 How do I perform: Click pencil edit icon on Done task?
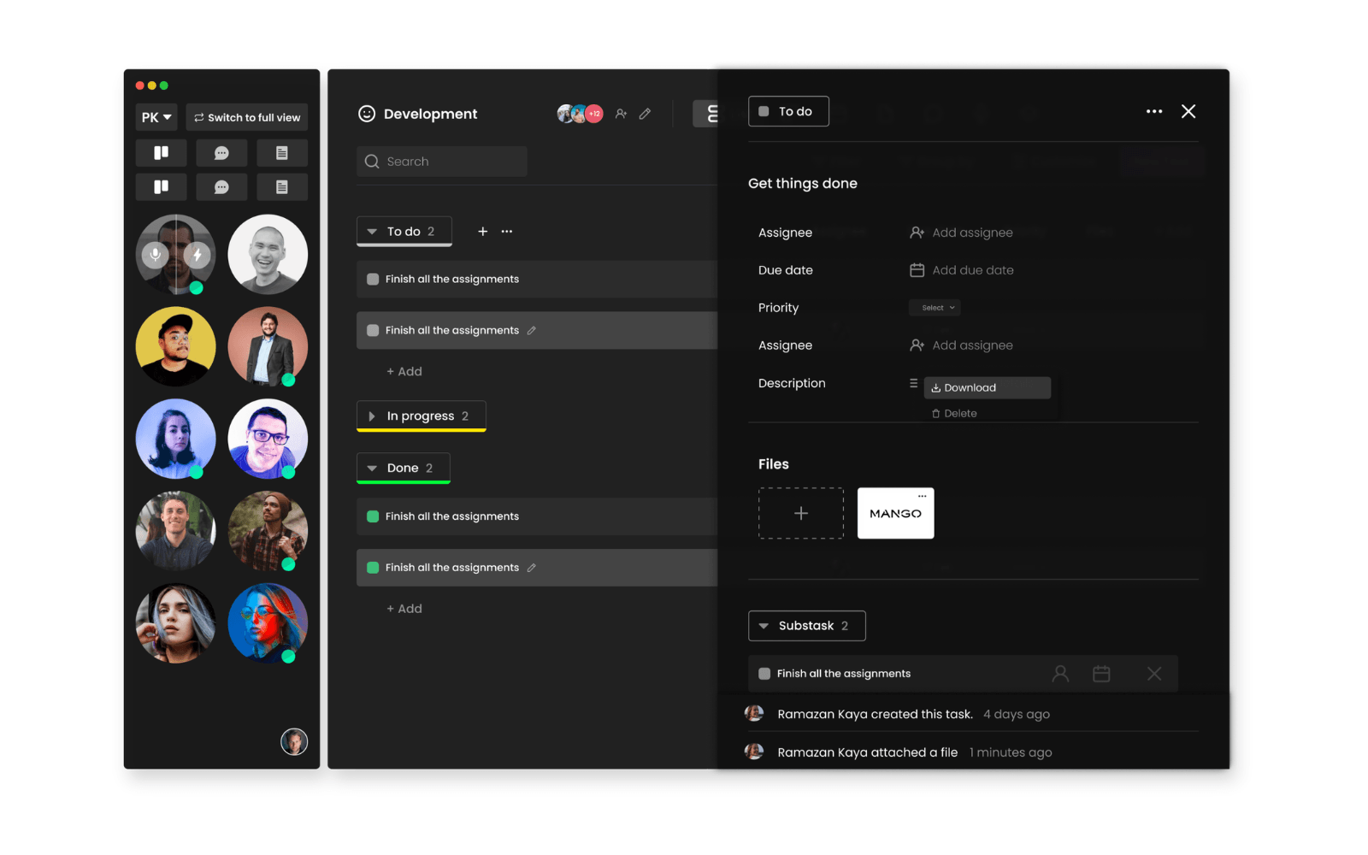tap(532, 568)
